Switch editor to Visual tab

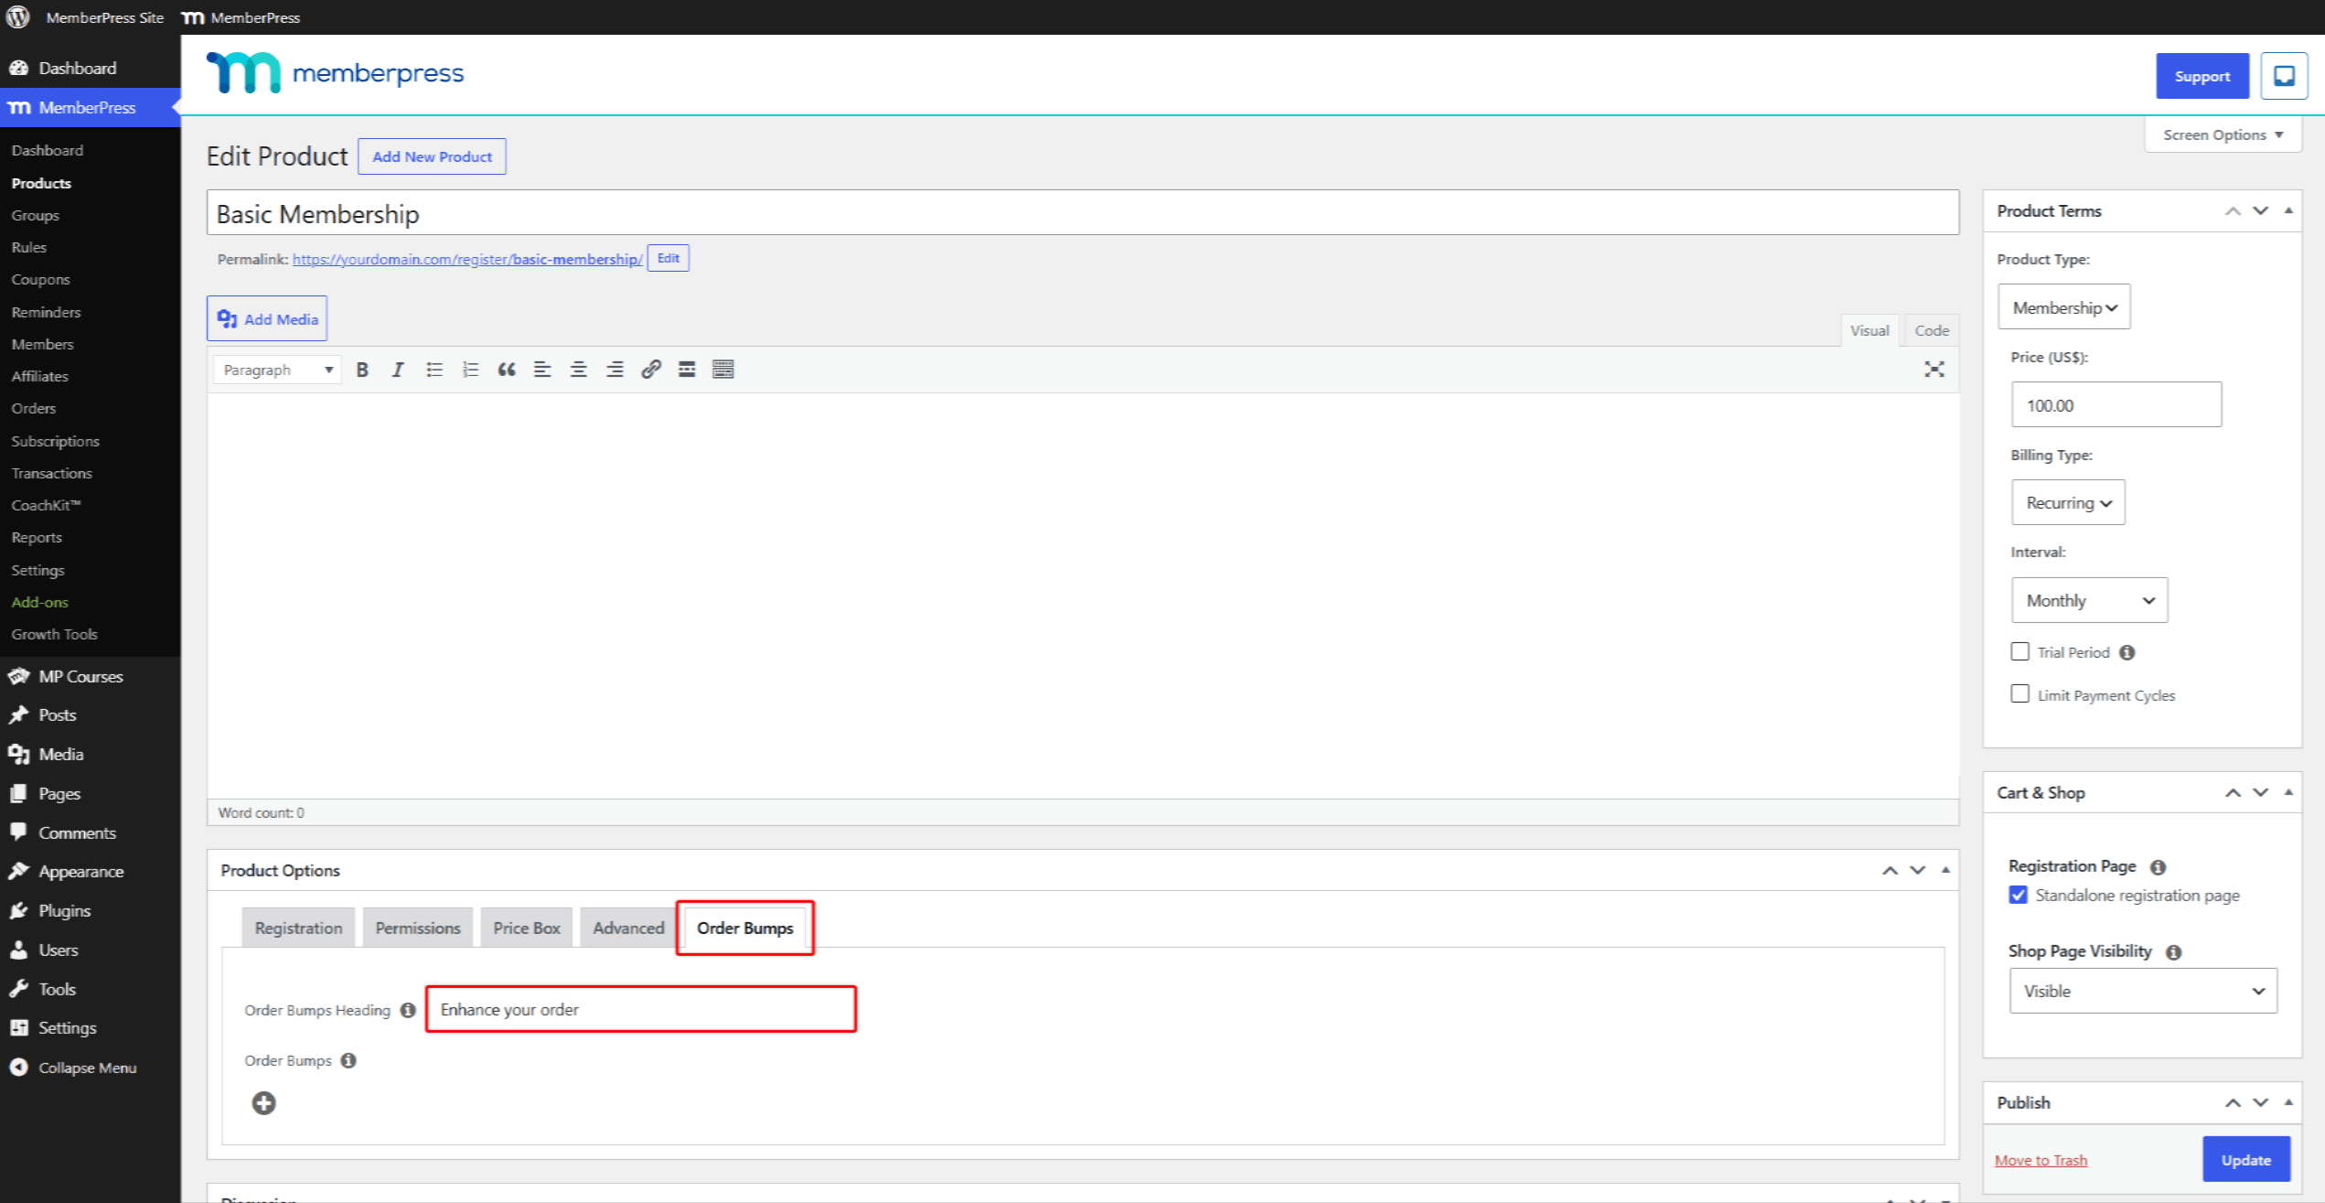coord(1870,330)
